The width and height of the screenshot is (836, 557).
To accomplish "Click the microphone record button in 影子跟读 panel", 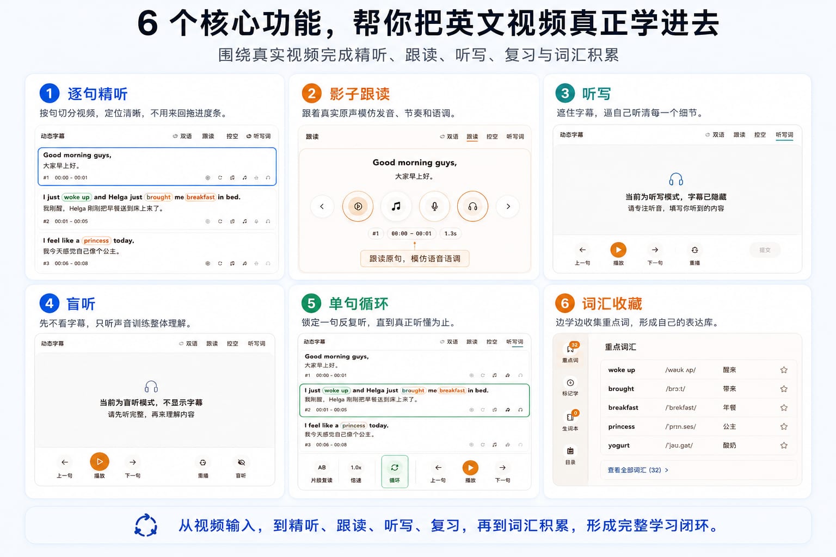I will click(434, 206).
